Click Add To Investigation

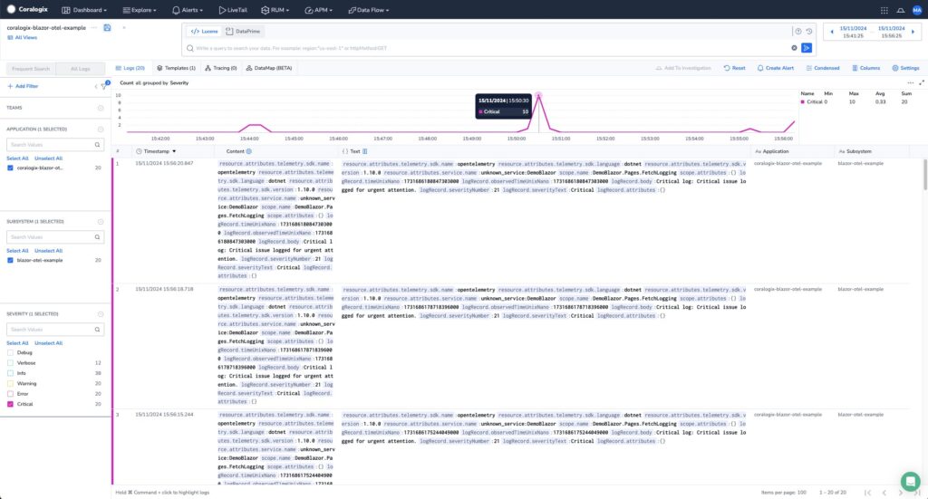click(x=683, y=68)
